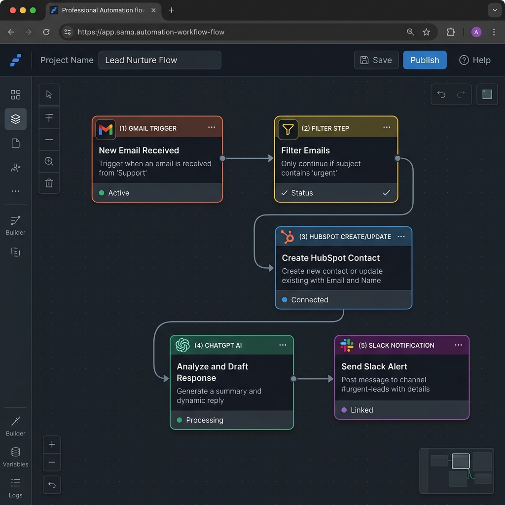Open the document page icon in the sidebar
Viewport: 505px width, 505px height.
[15, 144]
